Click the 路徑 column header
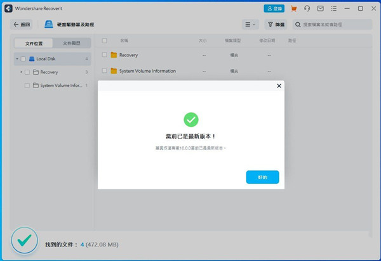Viewport: 381px width, 261px height. (x=292, y=41)
